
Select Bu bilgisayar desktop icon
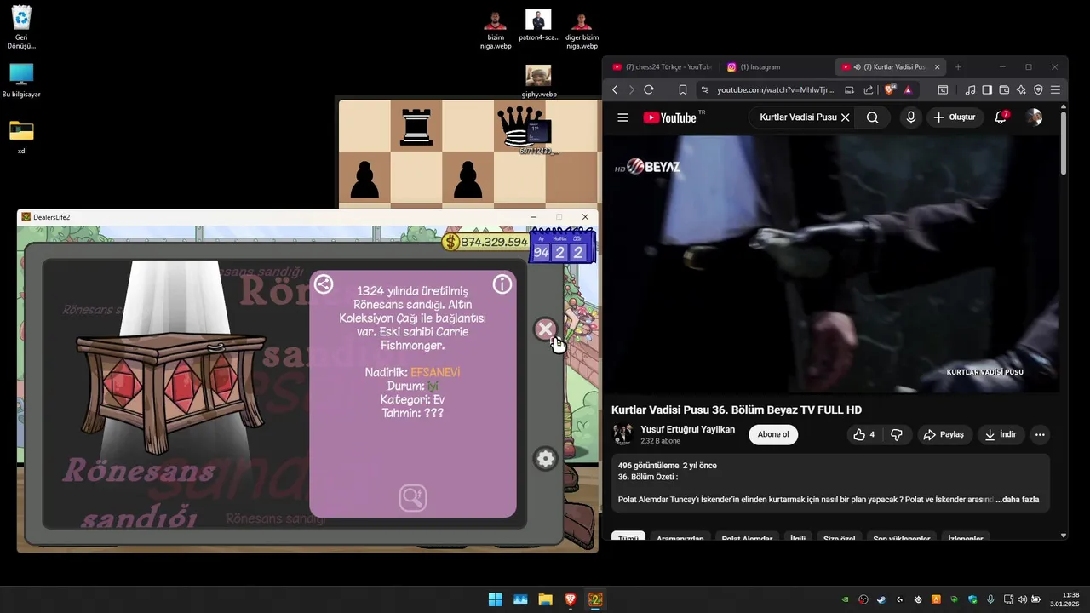pos(21,81)
